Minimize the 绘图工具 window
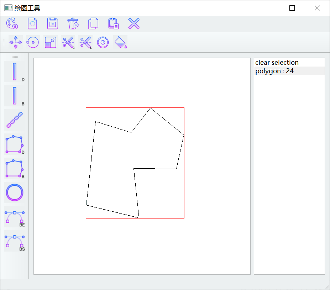The image size is (330, 290). (267, 8)
